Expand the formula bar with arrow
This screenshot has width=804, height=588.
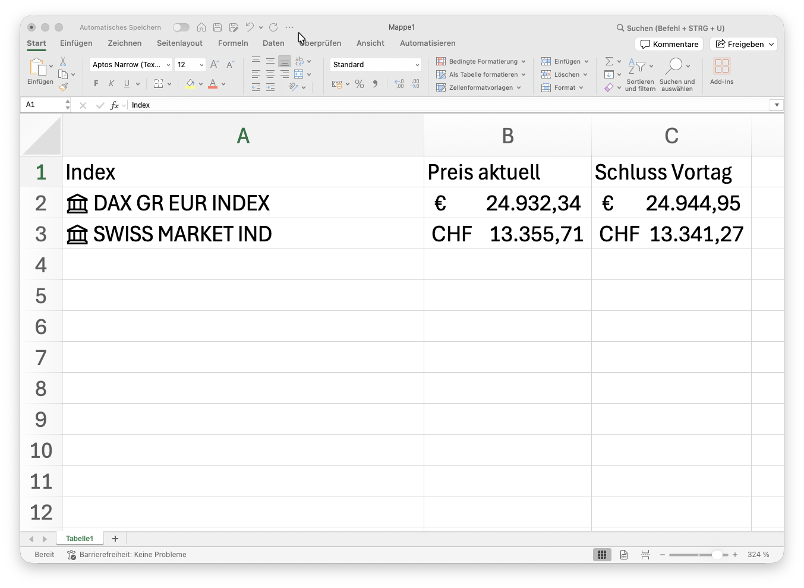[x=777, y=105]
